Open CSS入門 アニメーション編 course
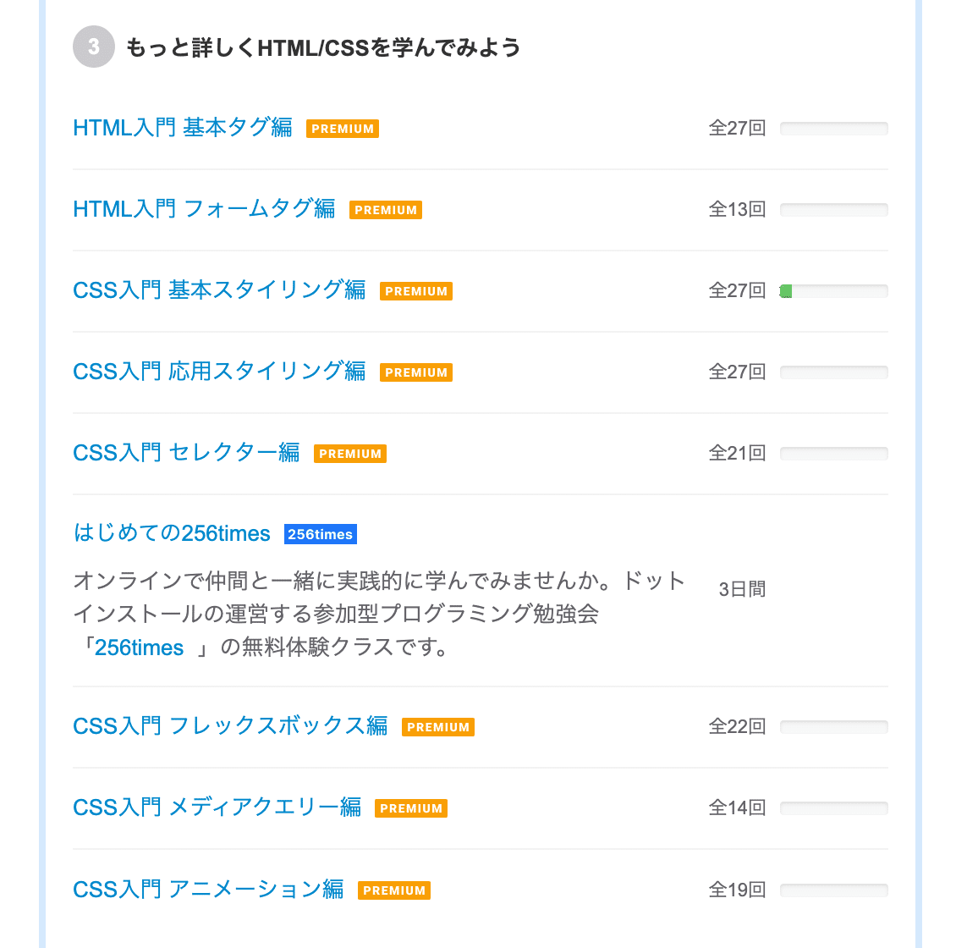This screenshot has height=948, width=956. 208,890
